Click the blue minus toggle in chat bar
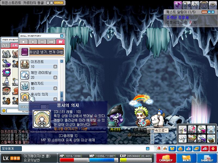Screen dimensions: 218x163 pos(148,149)
